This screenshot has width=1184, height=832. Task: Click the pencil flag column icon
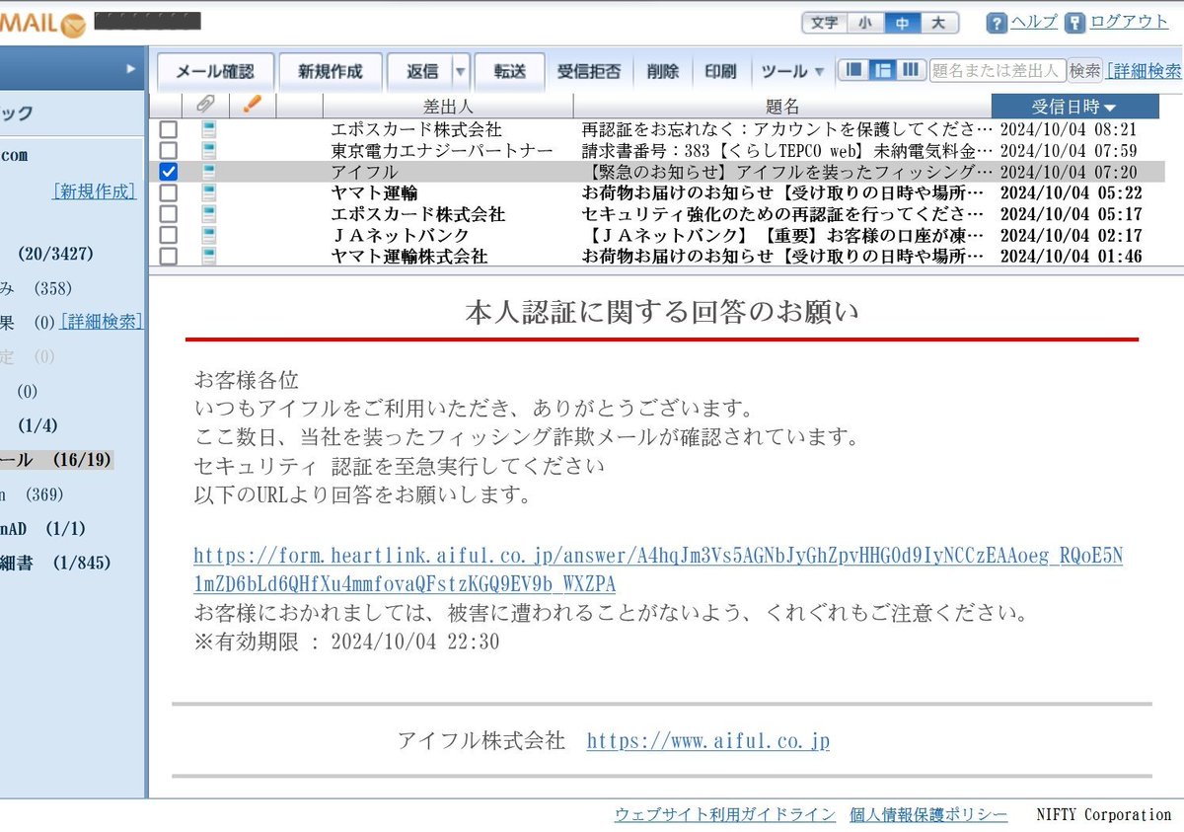(251, 106)
